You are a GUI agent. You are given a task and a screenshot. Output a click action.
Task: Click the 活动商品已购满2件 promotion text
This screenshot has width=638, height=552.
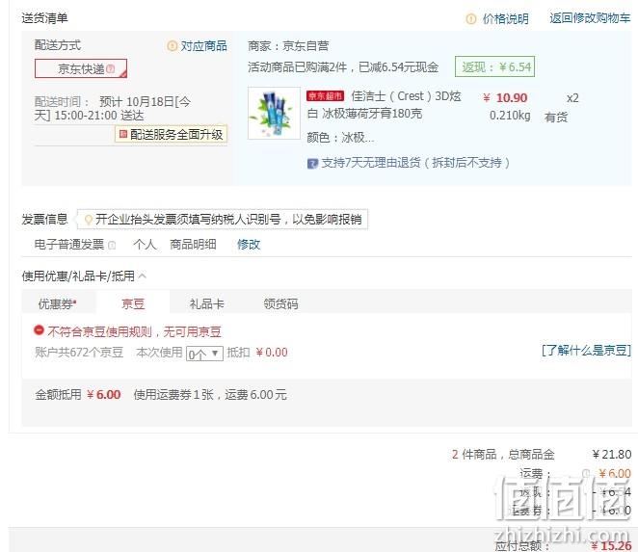pyautogui.click(x=343, y=67)
